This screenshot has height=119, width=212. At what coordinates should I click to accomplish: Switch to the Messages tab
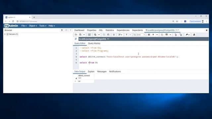[102, 71]
